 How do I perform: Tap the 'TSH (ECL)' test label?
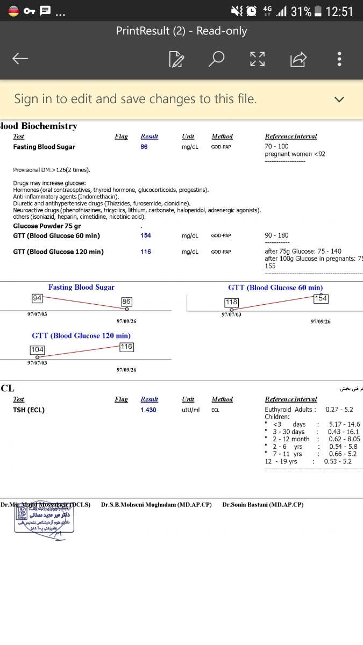click(x=29, y=410)
